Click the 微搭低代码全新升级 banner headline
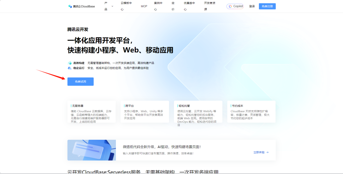The height and width of the screenshot is (174, 343). click(162, 147)
